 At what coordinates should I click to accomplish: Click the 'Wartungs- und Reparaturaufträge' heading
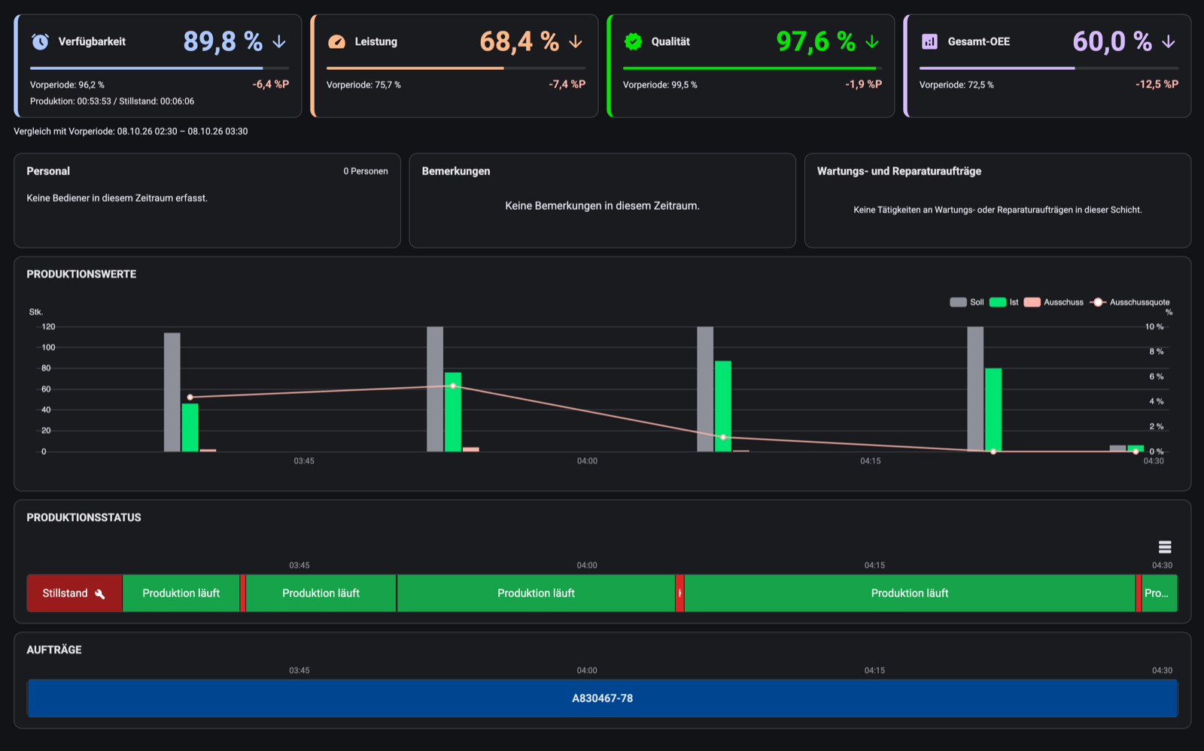coord(899,171)
